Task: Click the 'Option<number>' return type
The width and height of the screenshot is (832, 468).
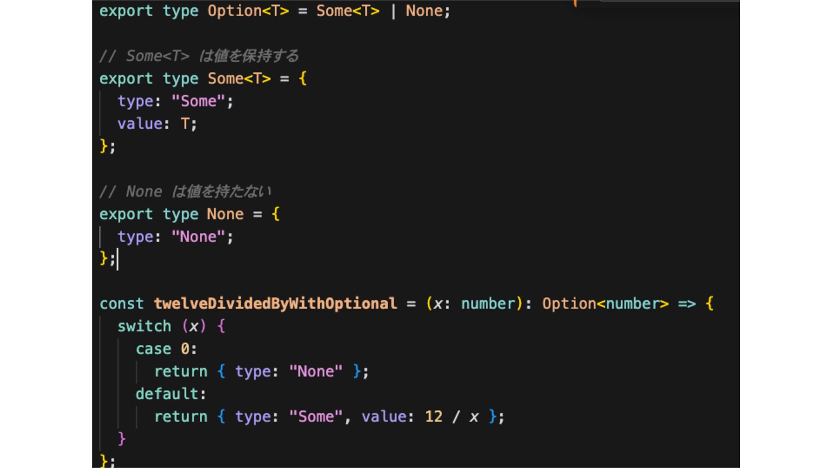Action: click(x=605, y=304)
